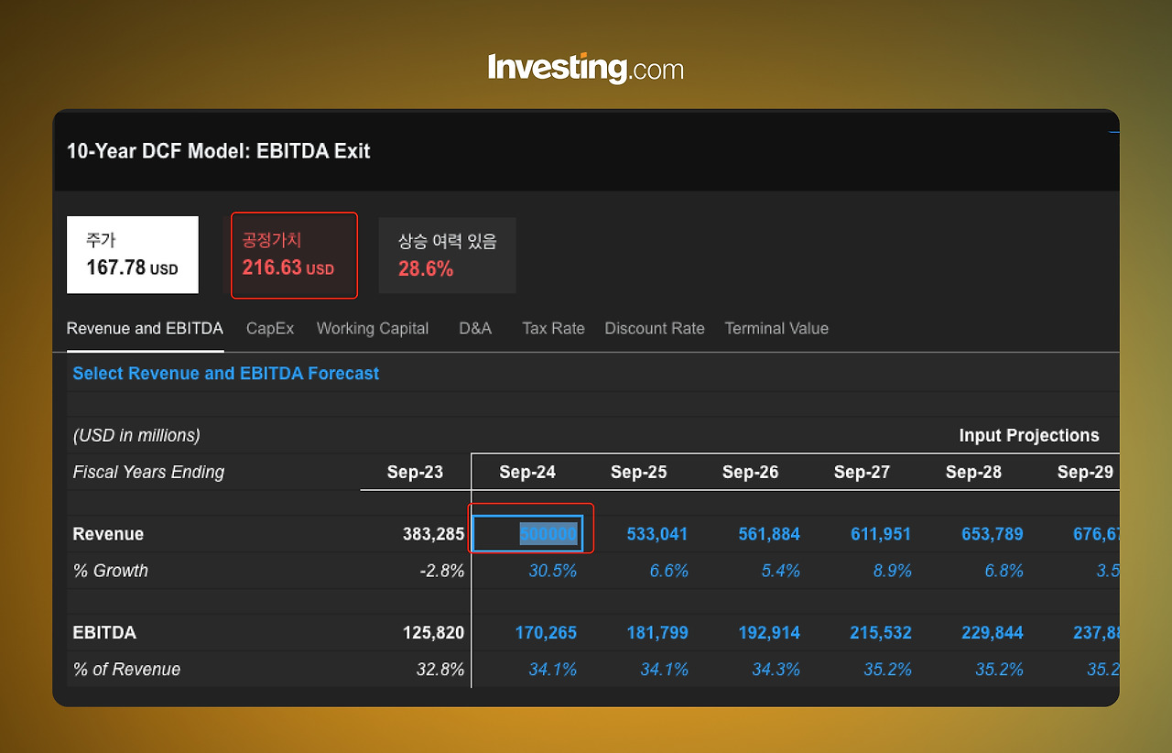Image resolution: width=1172 pixels, height=753 pixels.
Task: Switch to the CapEx tab
Action: tap(269, 328)
